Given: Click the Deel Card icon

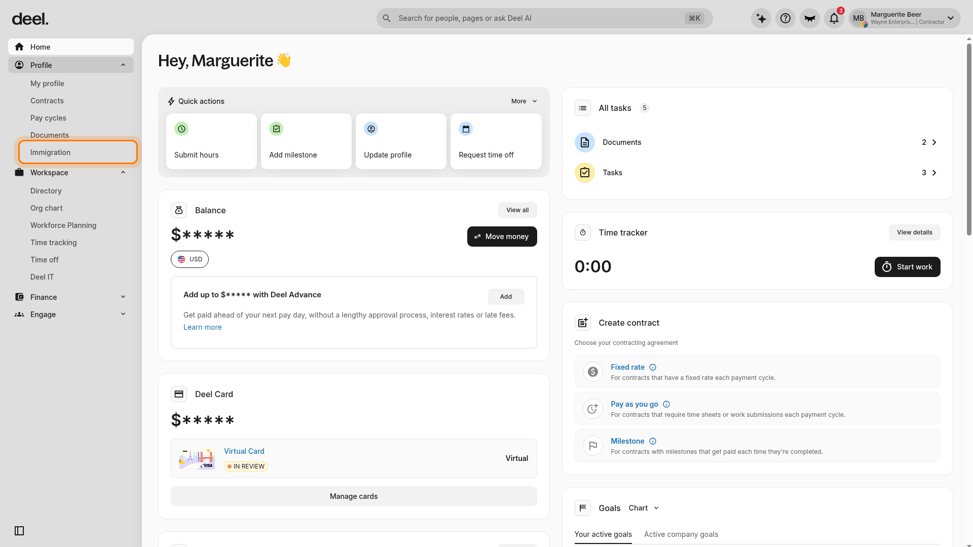Looking at the screenshot, I should [x=179, y=394].
